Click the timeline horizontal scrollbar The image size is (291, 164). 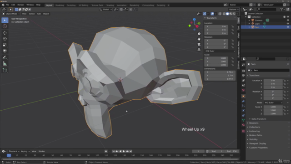(120, 159)
